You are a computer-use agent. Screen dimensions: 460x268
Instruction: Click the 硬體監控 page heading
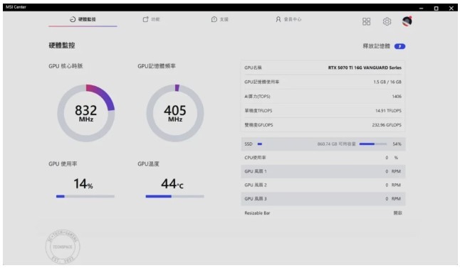pos(62,45)
